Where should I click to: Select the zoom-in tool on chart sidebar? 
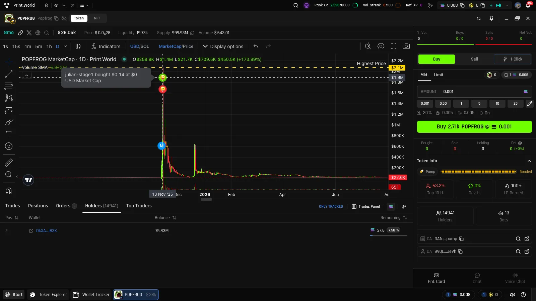tap(9, 174)
